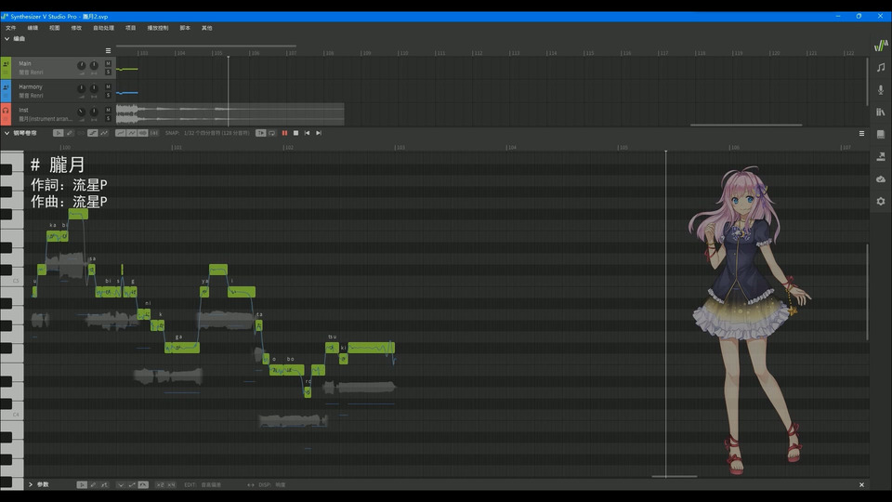Select the parameter panel pencil tool

point(93,485)
